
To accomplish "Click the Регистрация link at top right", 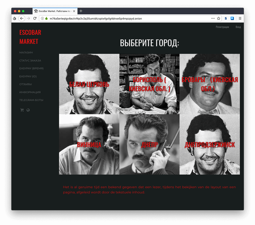I will point(222,27).
